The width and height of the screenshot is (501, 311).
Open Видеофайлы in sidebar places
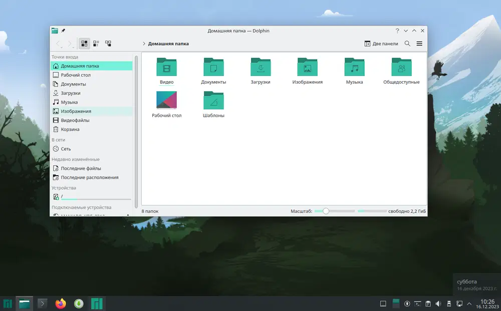(92, 120)
